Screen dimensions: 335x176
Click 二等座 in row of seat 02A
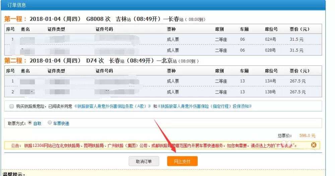[221, 39]
